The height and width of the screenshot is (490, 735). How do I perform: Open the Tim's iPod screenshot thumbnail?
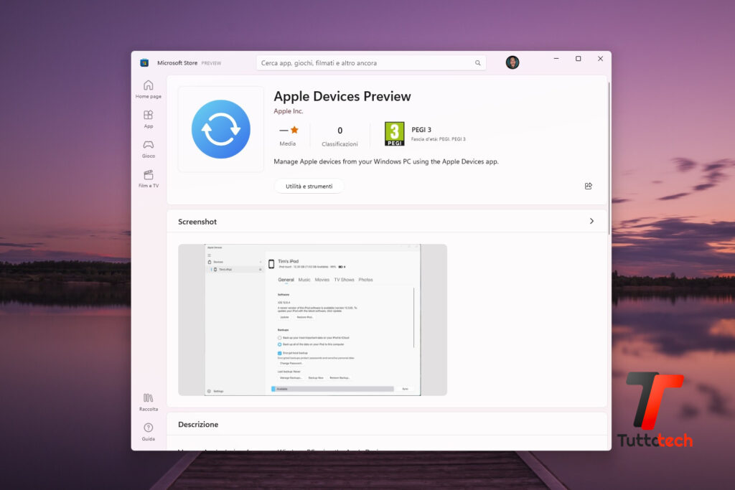click(312, 320)
